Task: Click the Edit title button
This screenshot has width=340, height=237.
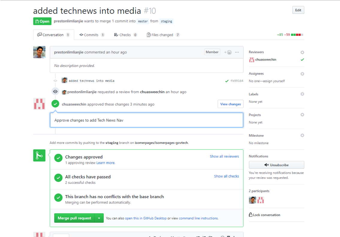Action: click(298, 10)
